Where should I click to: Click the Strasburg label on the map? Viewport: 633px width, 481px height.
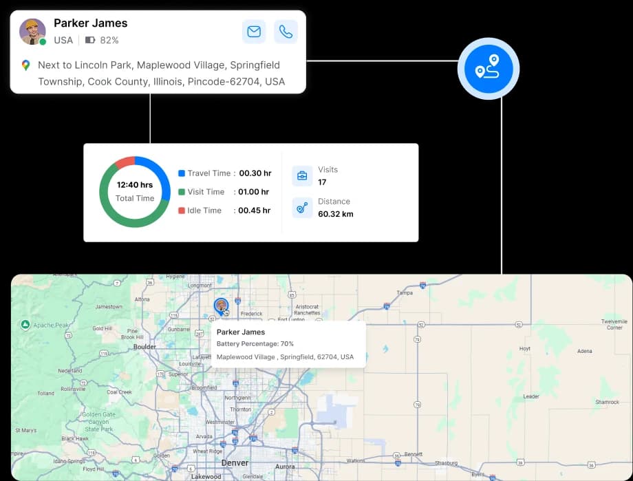pos(446,463)
